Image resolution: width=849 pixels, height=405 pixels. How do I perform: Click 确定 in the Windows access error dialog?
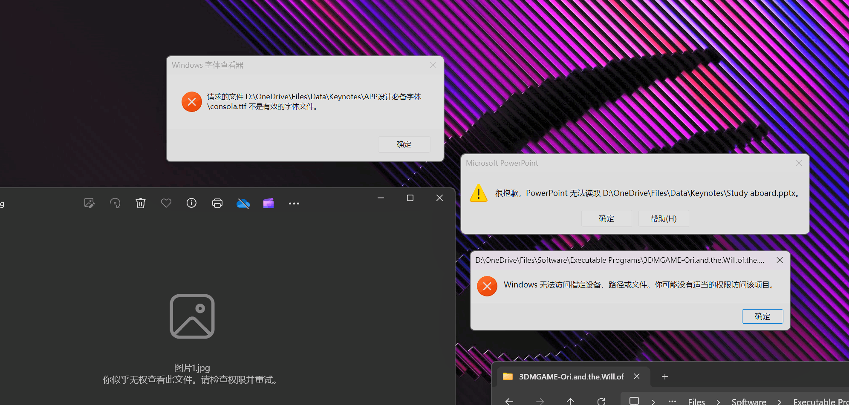762,316
